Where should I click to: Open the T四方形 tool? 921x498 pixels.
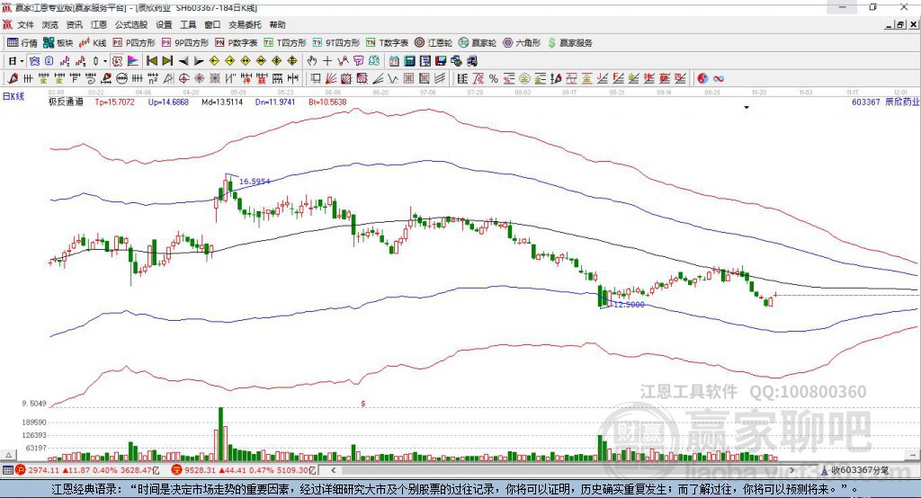click(285, 42)
